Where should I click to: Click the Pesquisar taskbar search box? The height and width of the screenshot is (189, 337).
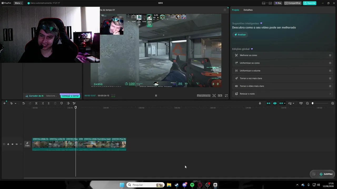tap(145, 185)
